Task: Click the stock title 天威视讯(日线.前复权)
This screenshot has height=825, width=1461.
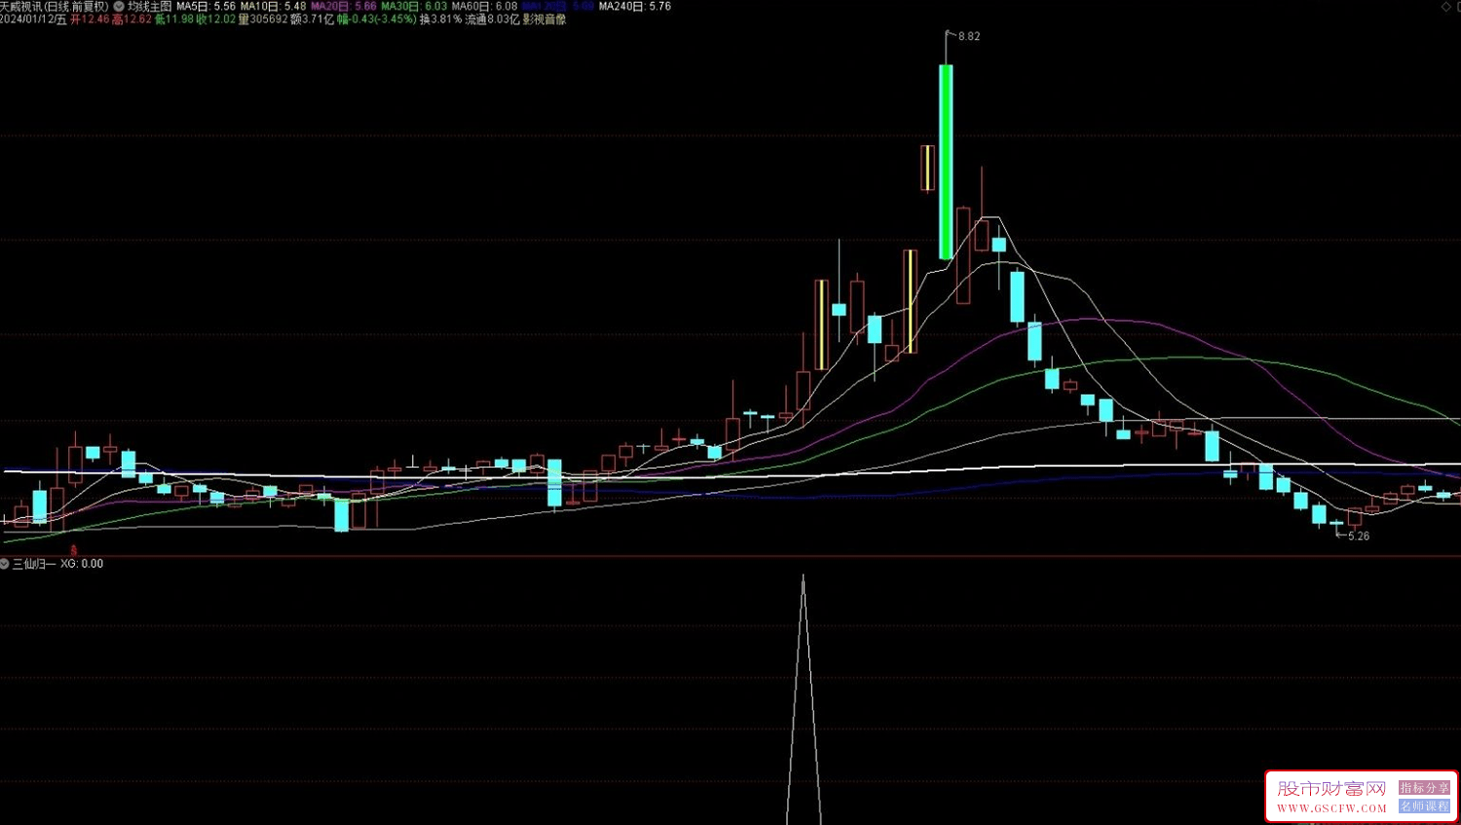Action: pyautogui.click(x=55, y=6)
